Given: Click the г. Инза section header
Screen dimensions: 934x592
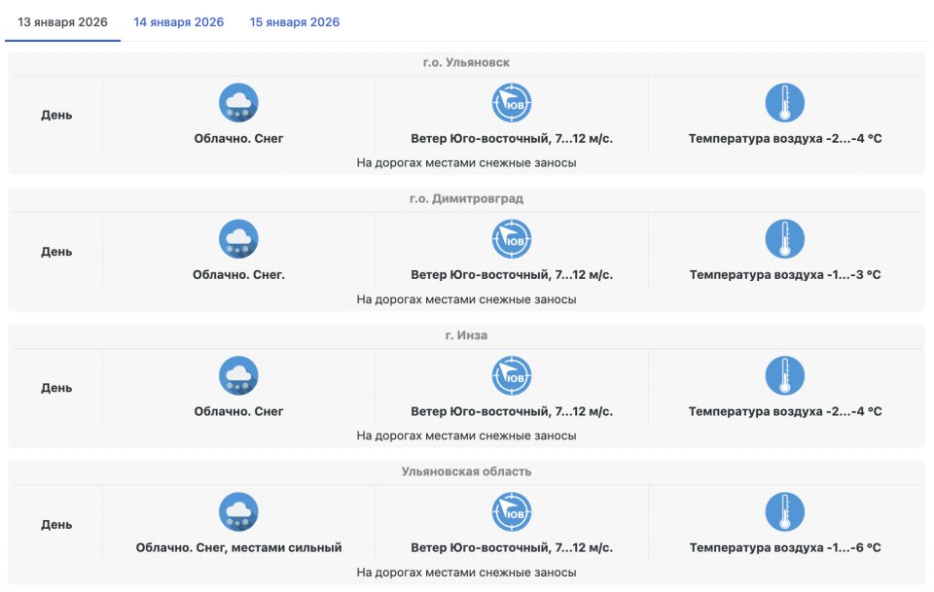Looking at the screenshot, I should [x=466, y=335].
